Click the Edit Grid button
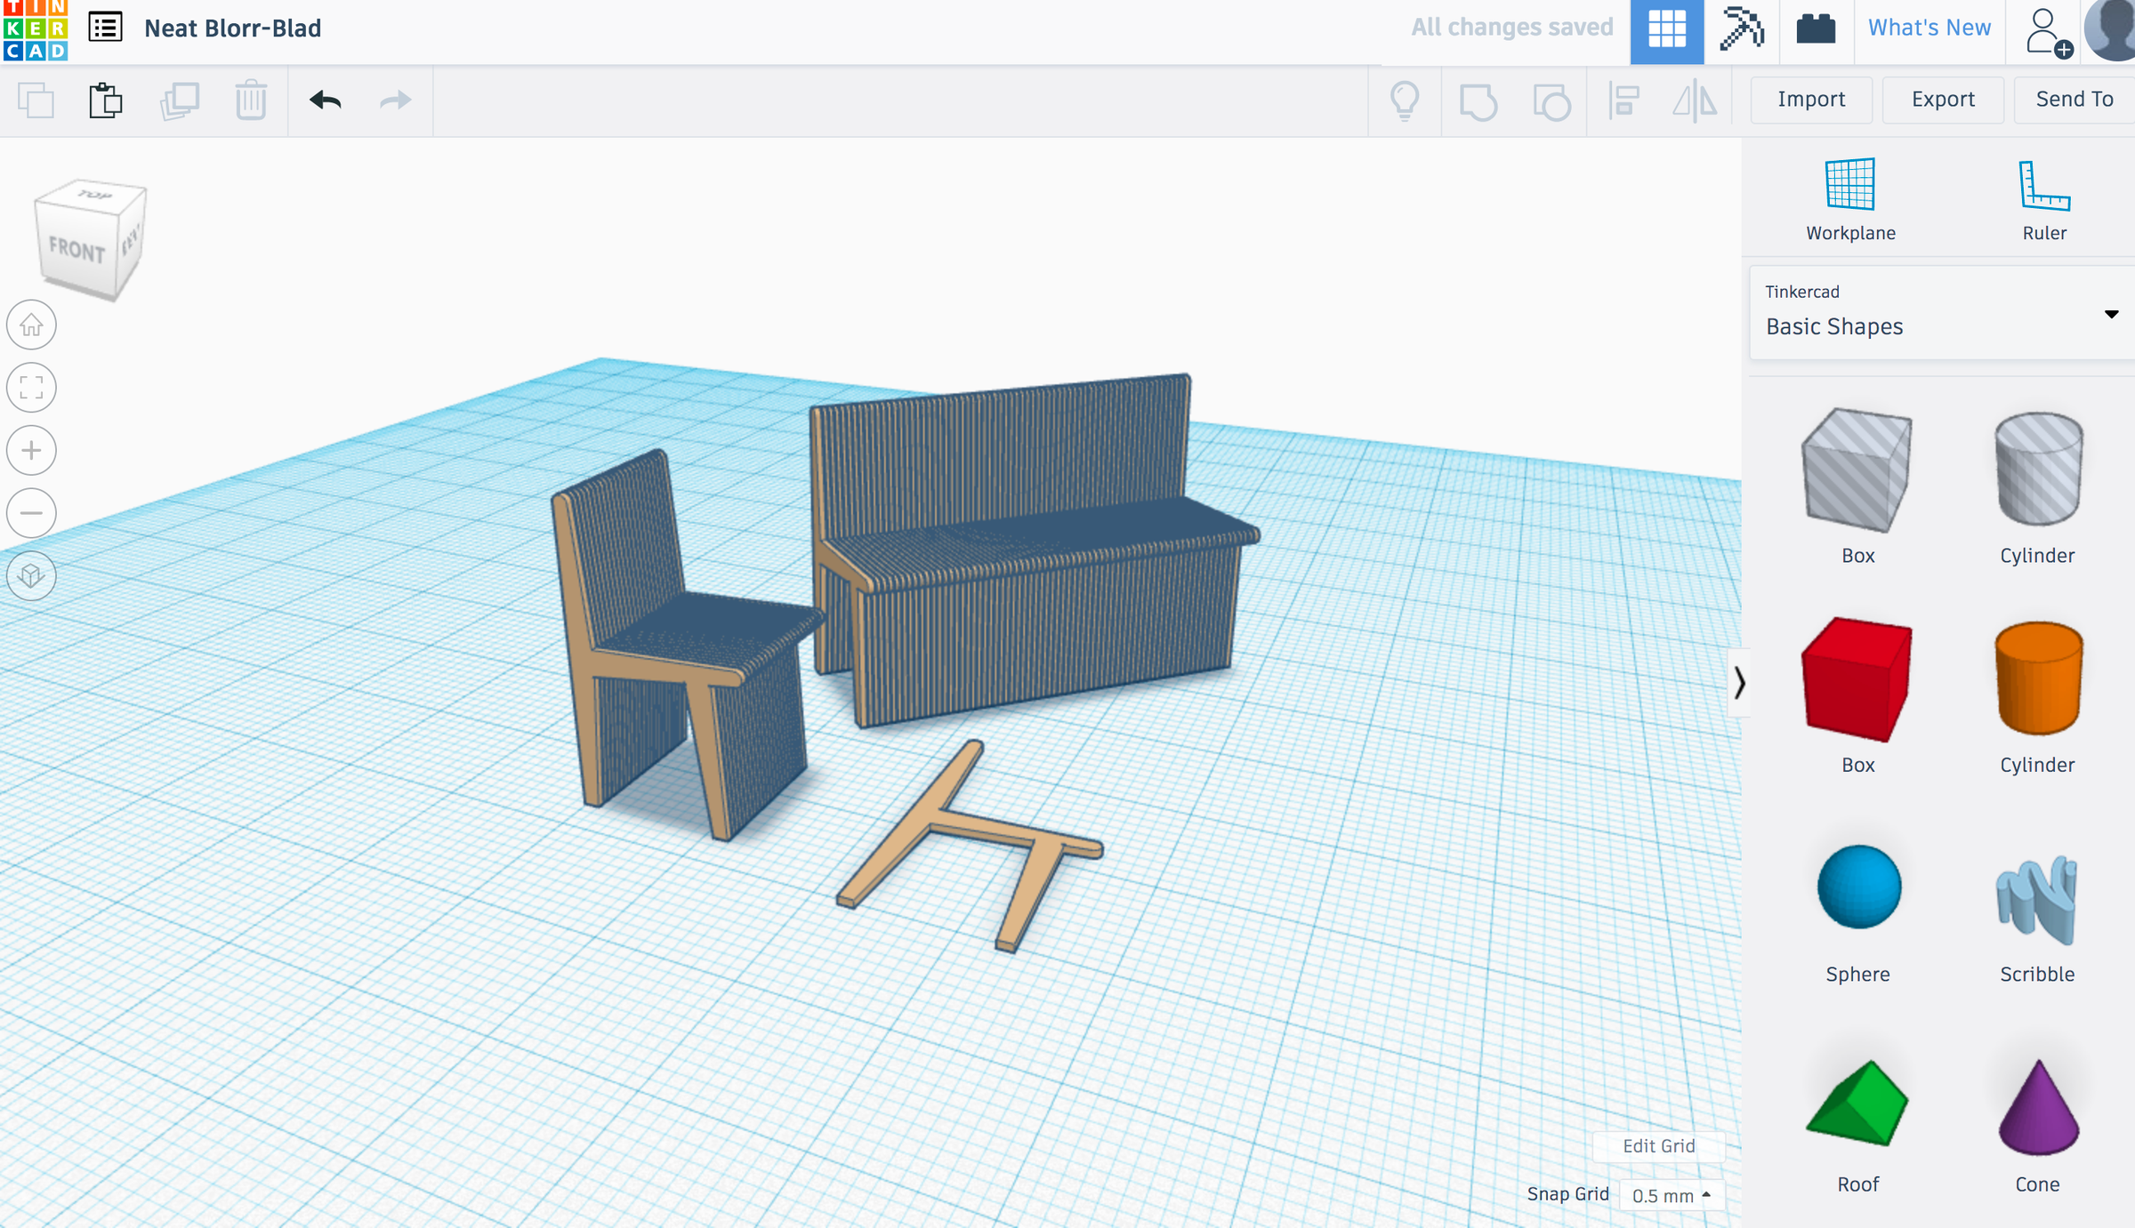The height and width of the screenshot is (1228, 2135). tap(1658, 1146)
